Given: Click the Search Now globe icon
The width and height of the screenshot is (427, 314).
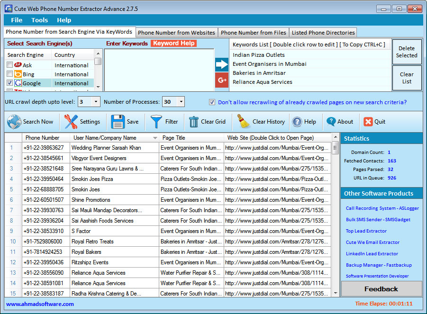Looking at the screenshot, I should click(x=15, y=122).
